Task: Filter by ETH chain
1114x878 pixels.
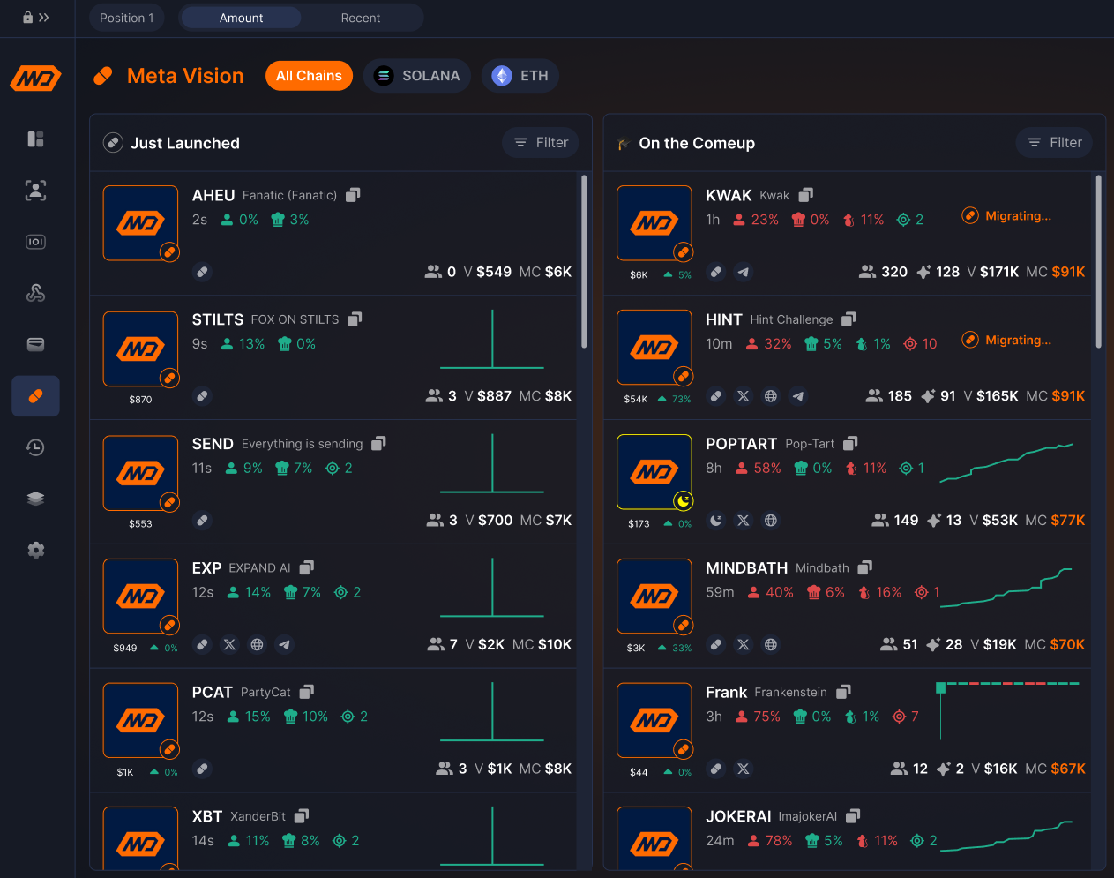Action: (520, 76)
